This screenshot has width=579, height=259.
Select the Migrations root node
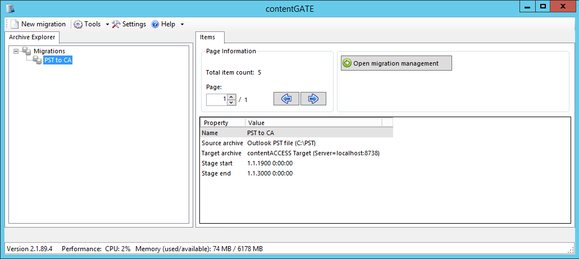pos(49,51)
